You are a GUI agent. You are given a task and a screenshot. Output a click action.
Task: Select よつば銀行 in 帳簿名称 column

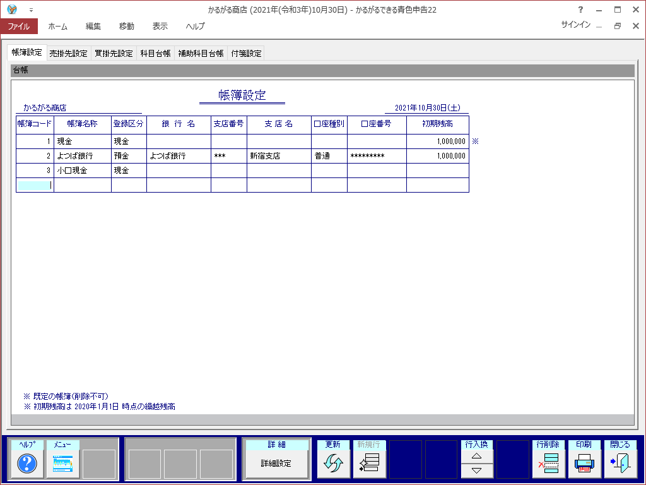pos(83,156)
